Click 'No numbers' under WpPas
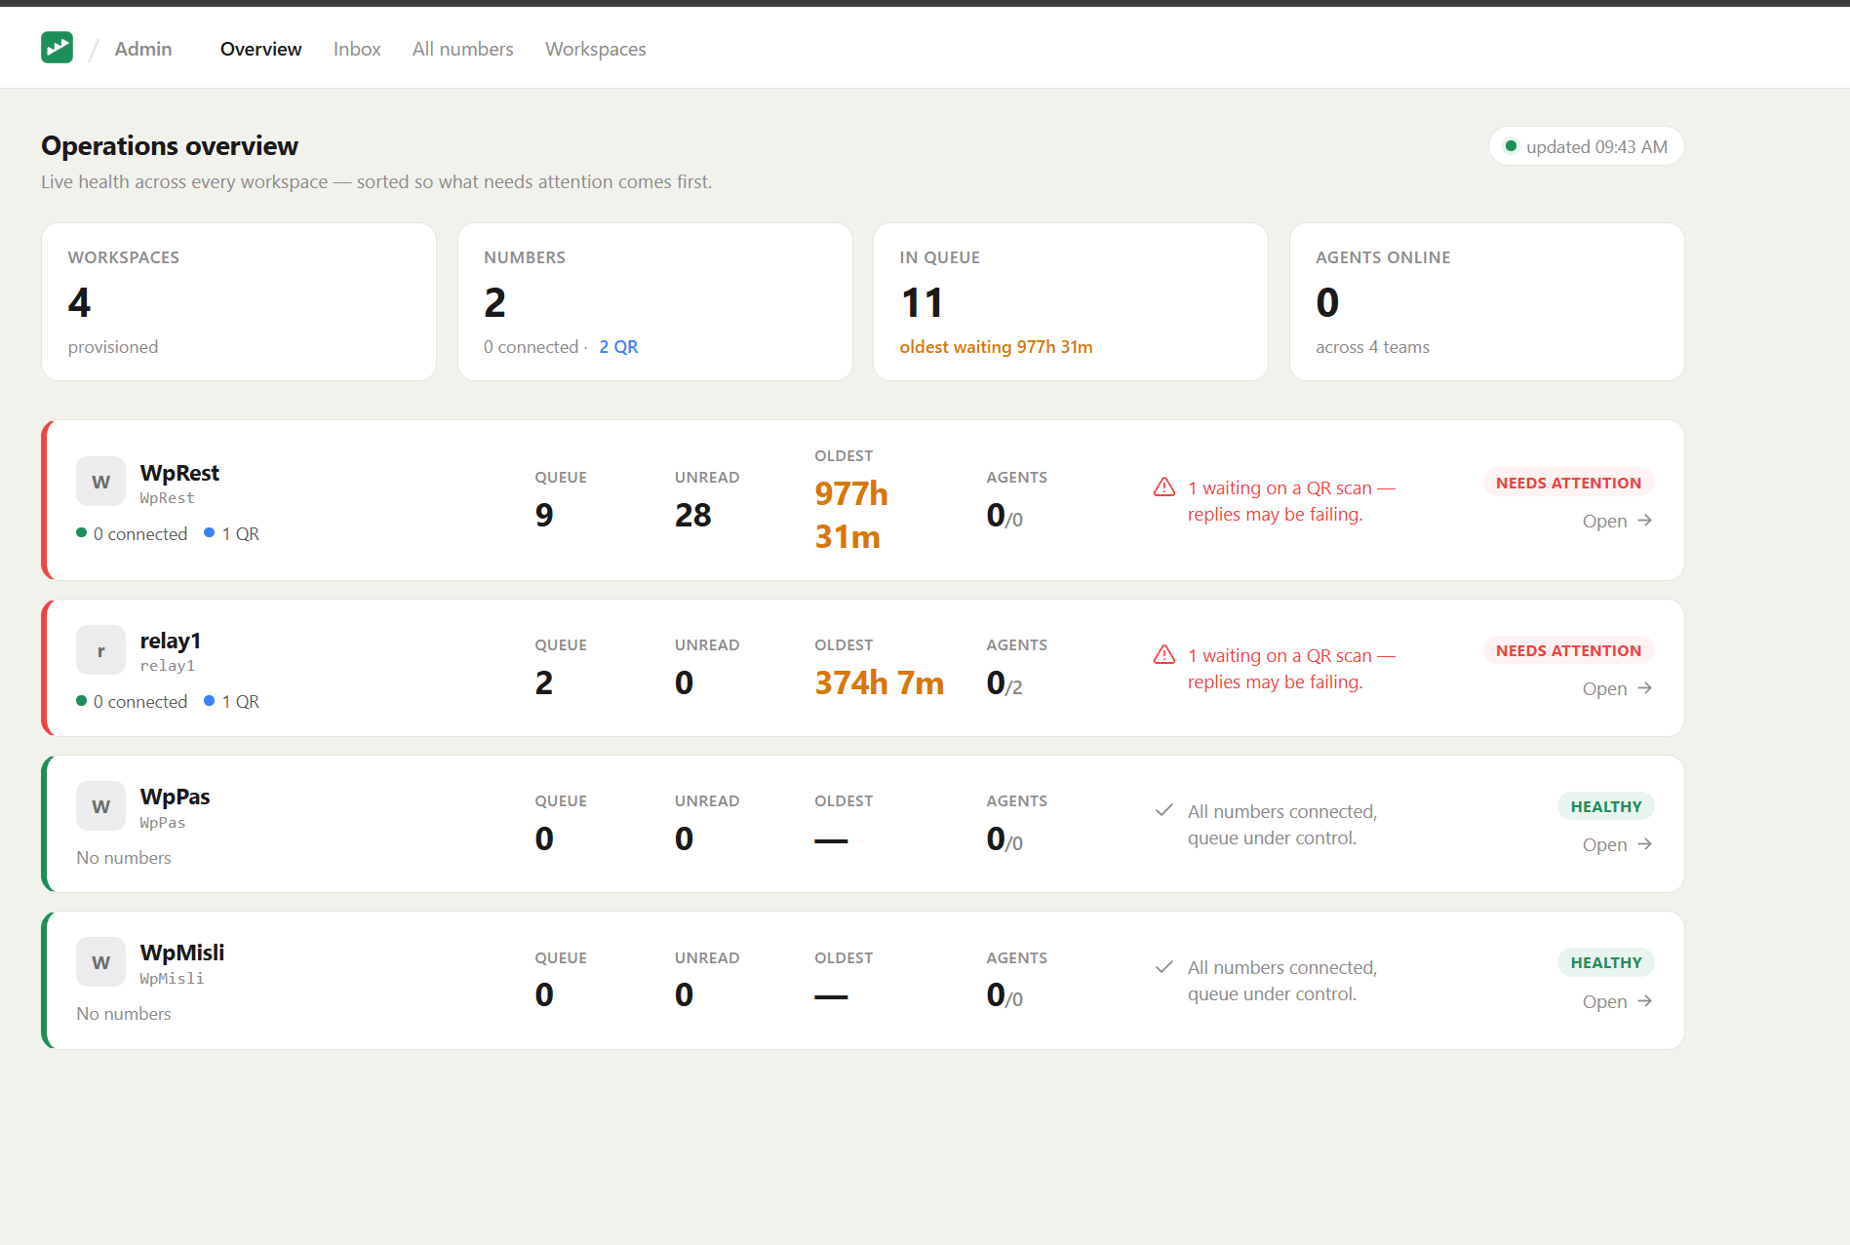1850x1245 pixels. (x=124, y=858)
